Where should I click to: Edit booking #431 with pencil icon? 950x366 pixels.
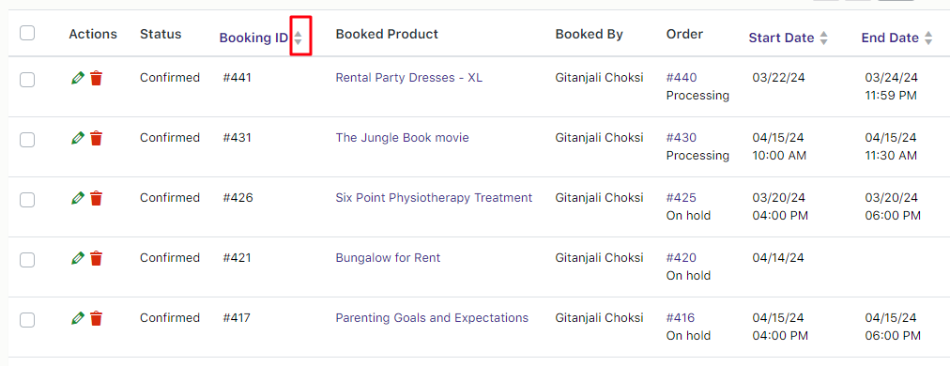pyautogui.click(x=77, y=138)
